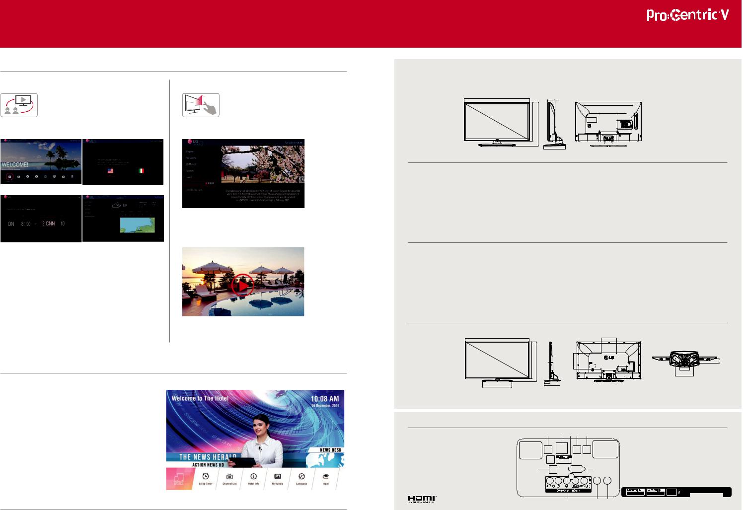Viewport: 748px width, 510px height.
Task: Open the Channel List icon
Action: (229, 476)
